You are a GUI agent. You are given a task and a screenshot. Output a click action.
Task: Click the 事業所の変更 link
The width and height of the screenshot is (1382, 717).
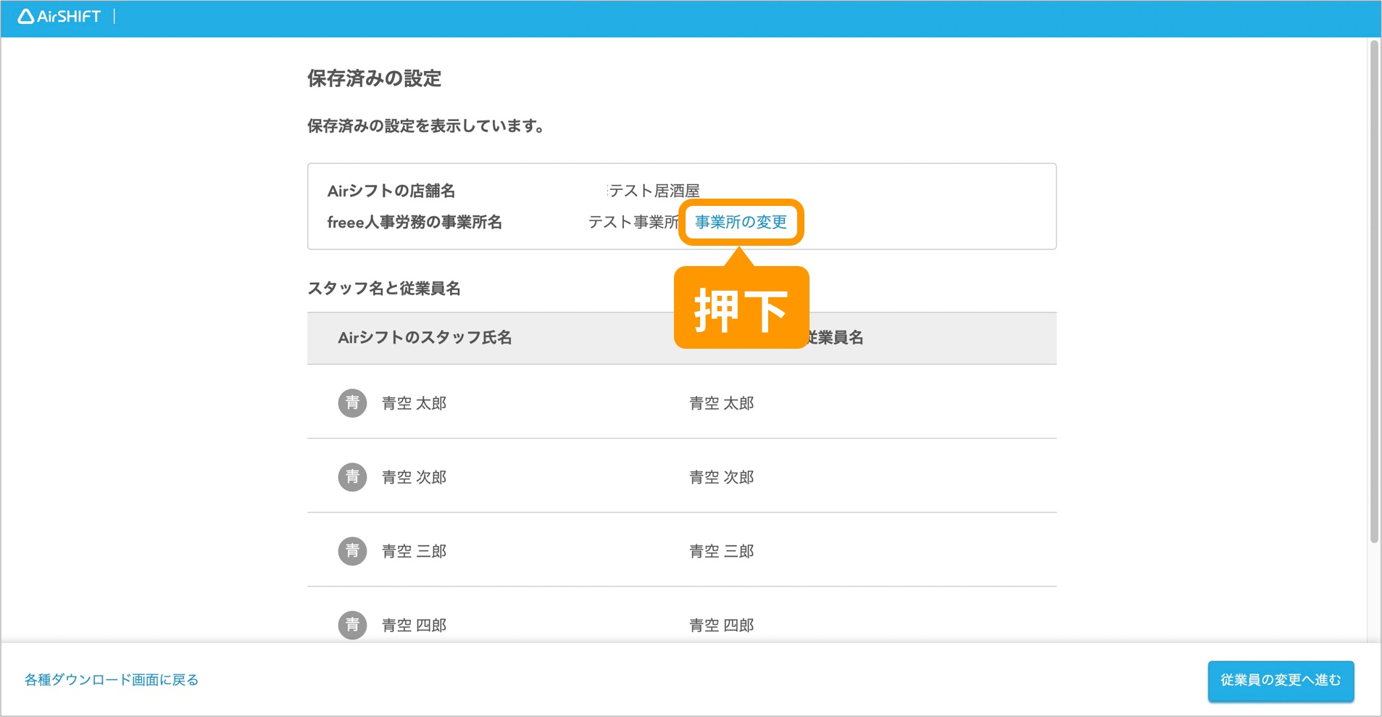coord(741,222)
